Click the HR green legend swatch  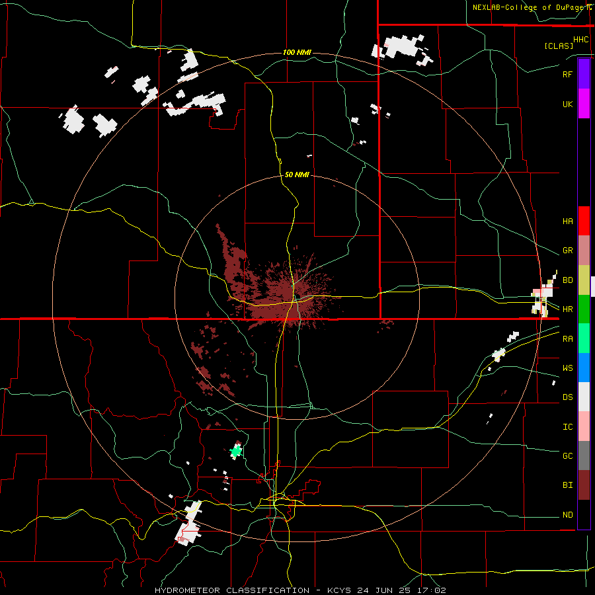point(584,309)
